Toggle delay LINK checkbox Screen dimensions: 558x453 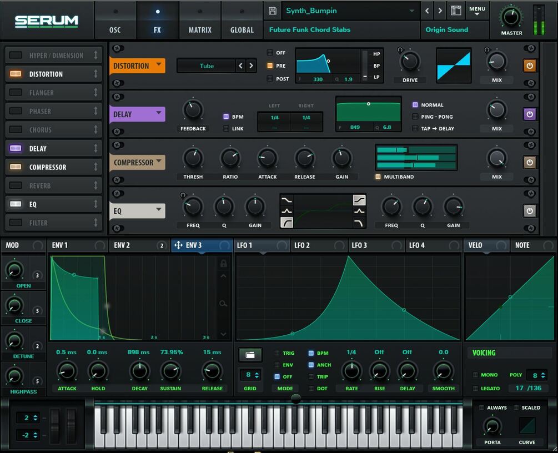225,128
